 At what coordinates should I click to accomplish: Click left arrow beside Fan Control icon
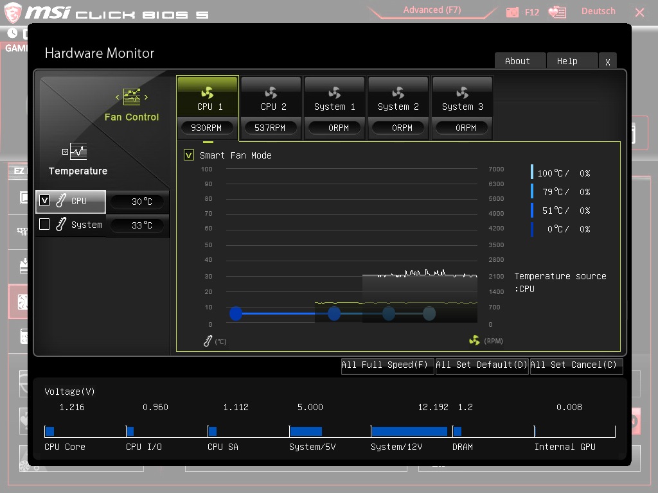coord(117,98)
